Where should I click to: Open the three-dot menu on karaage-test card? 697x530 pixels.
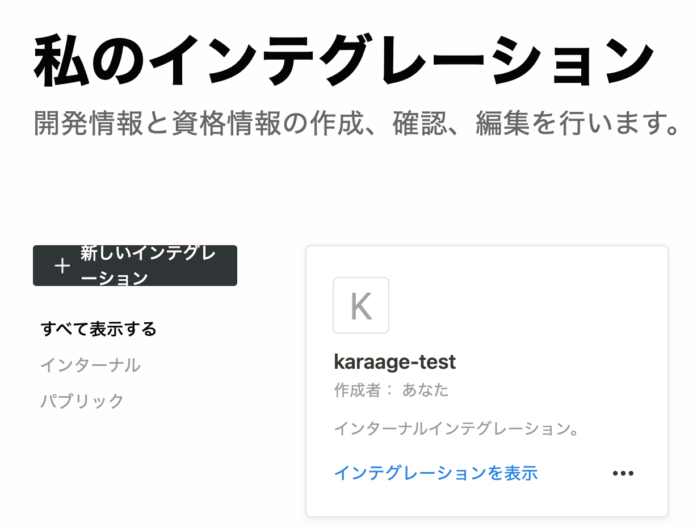[623, 473]
